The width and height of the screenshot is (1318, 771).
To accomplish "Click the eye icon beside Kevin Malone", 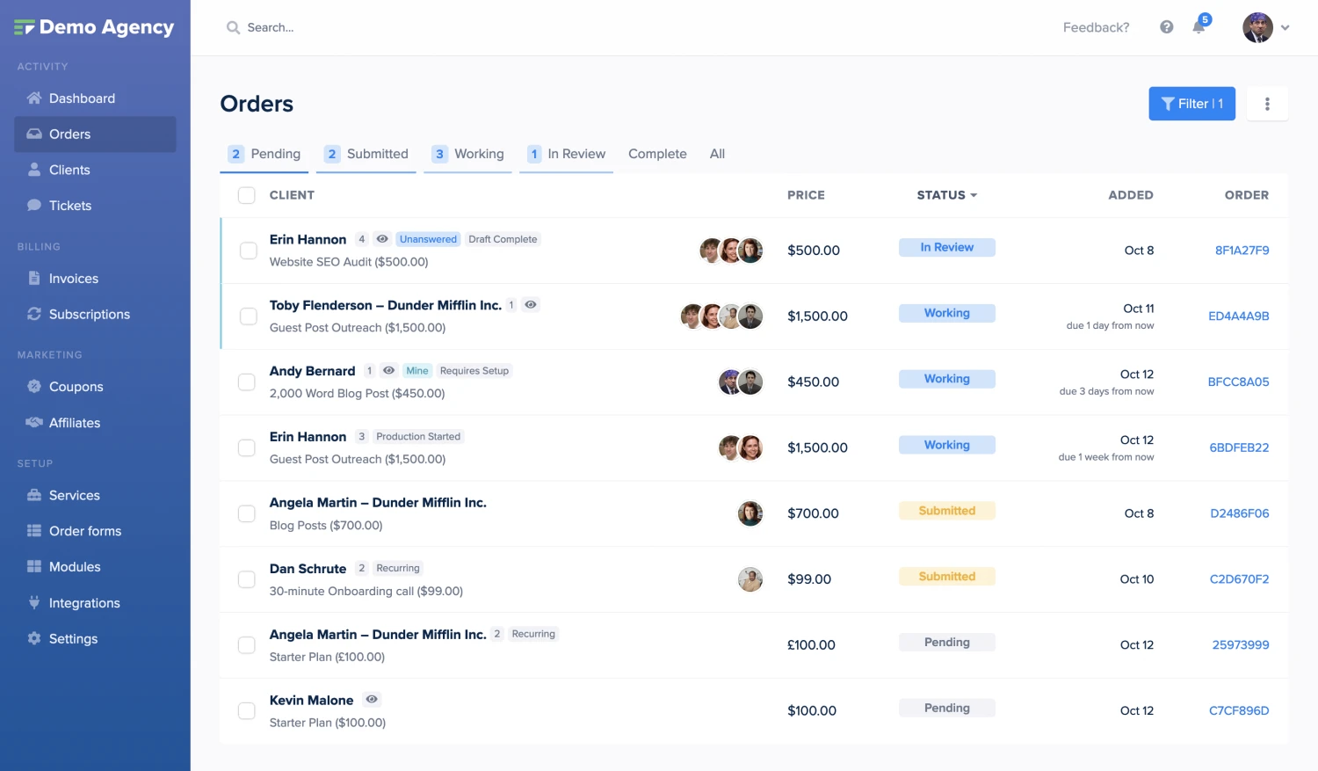I will 372,700.
